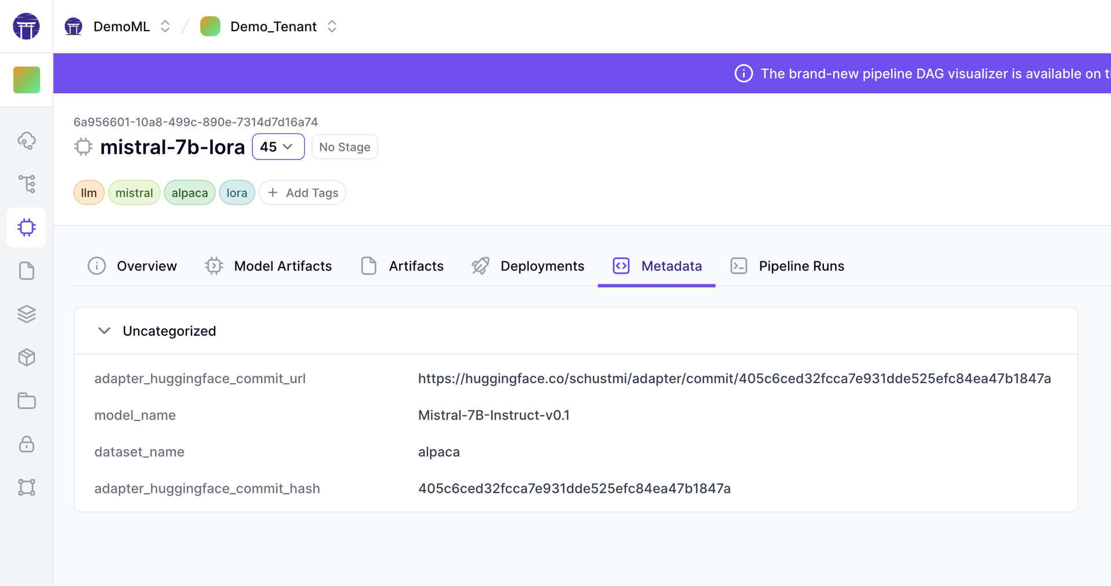Open the Demo_Tenant tenant switcher

click(272, 27)
